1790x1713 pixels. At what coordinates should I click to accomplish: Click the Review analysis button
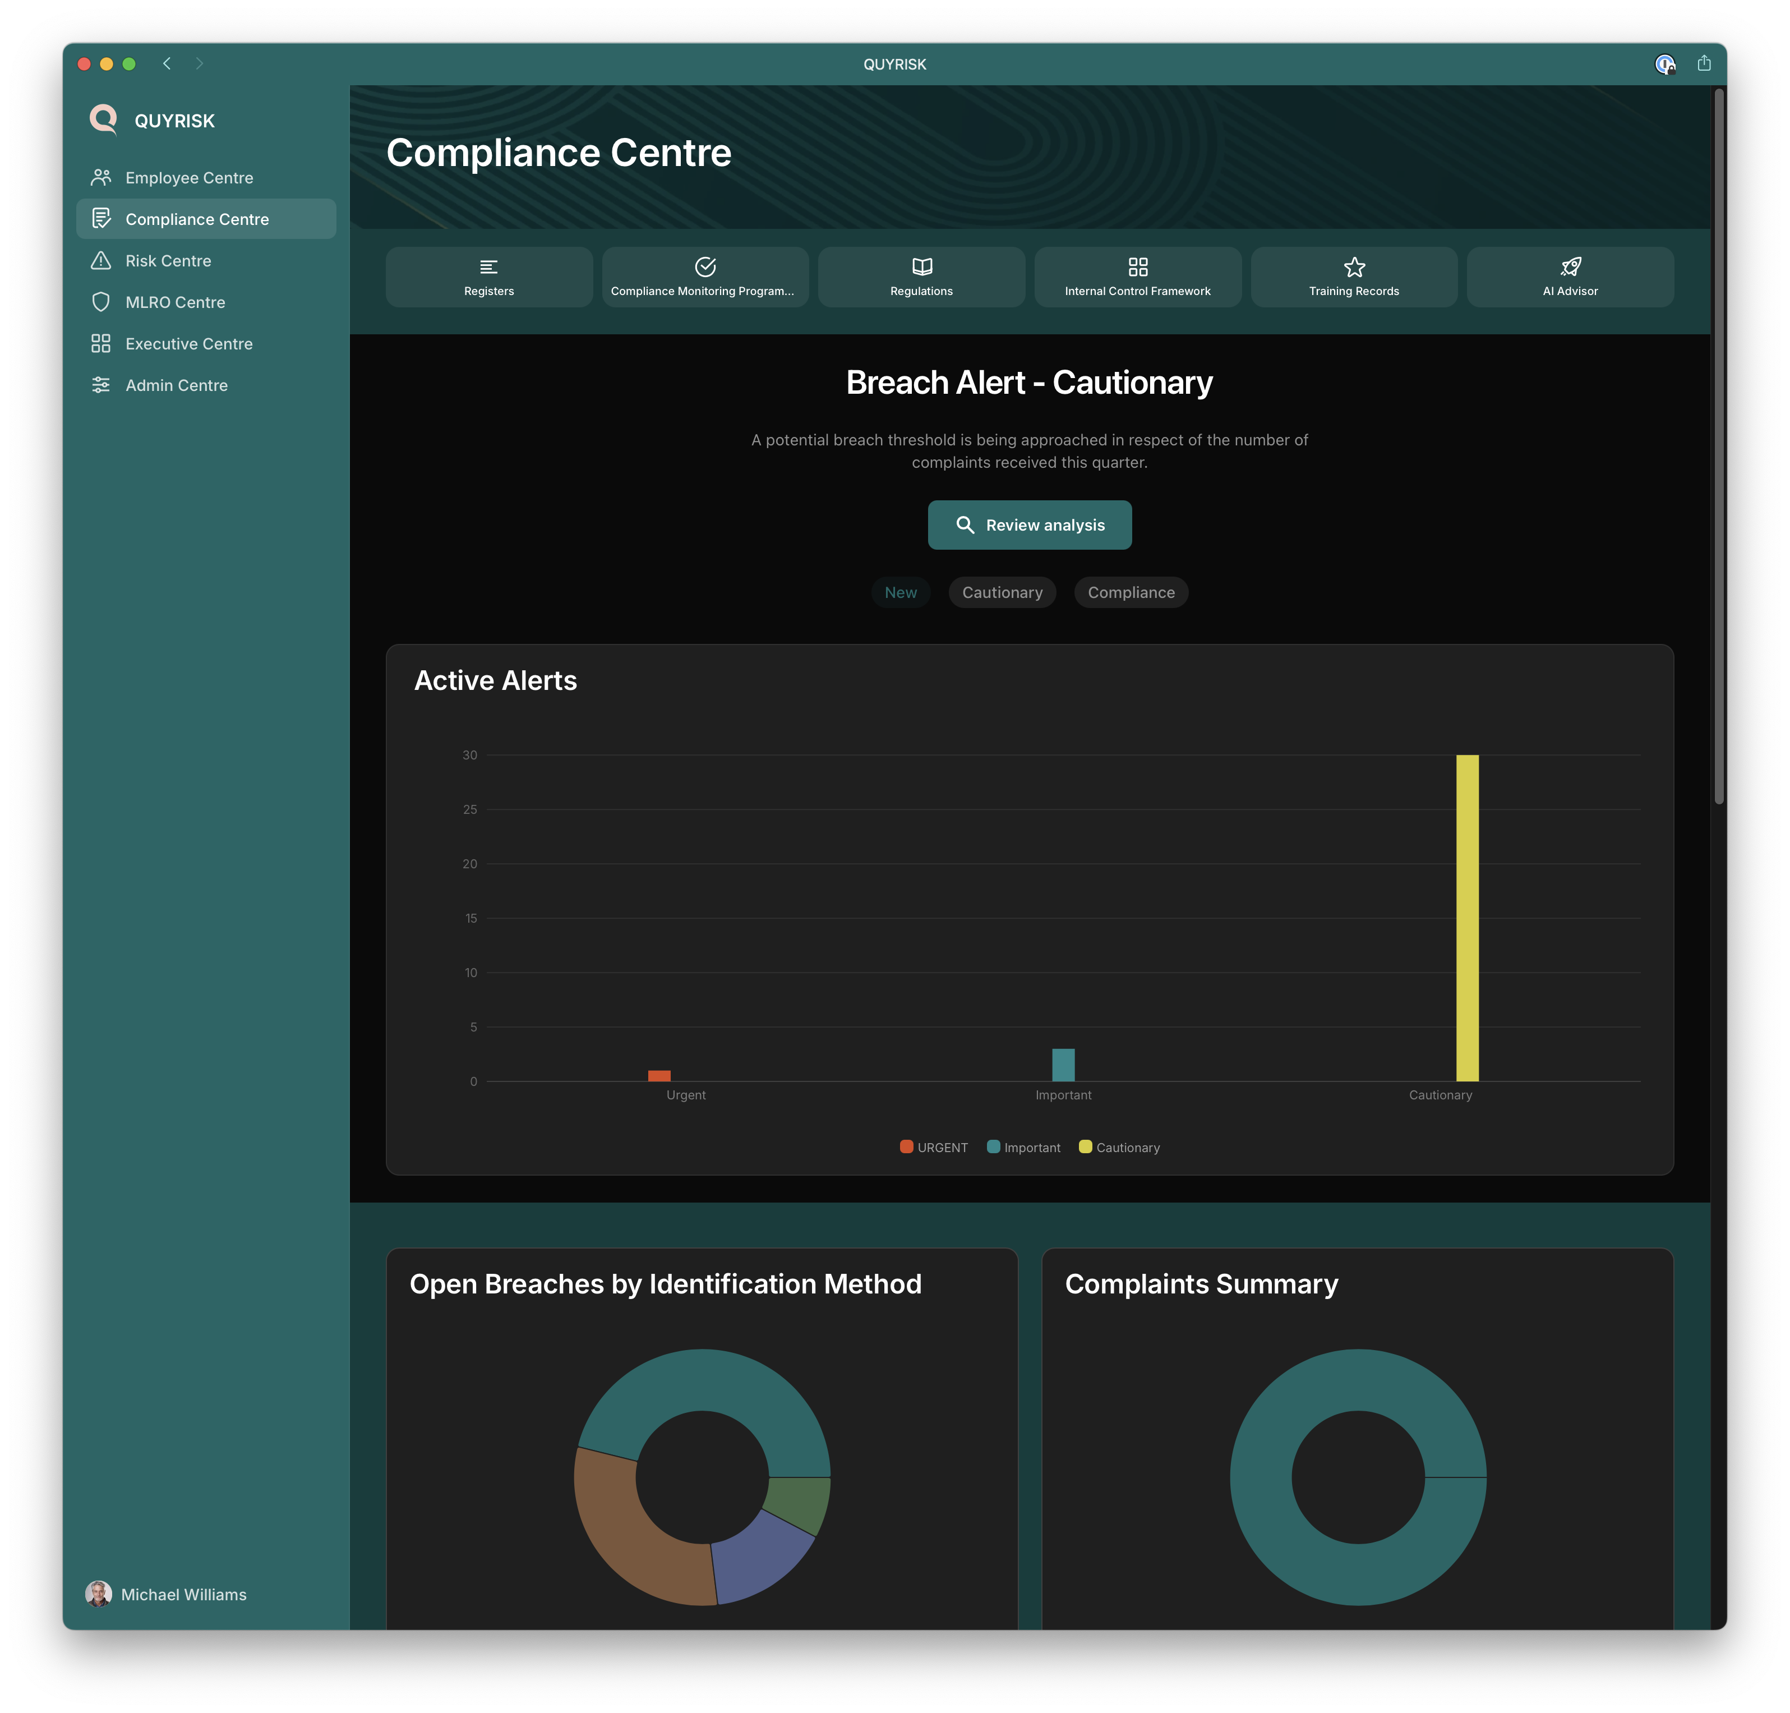[x=1030, y=524]
